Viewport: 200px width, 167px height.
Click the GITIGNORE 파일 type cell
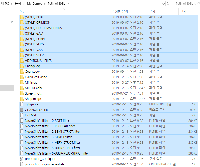tap(160, 104)
